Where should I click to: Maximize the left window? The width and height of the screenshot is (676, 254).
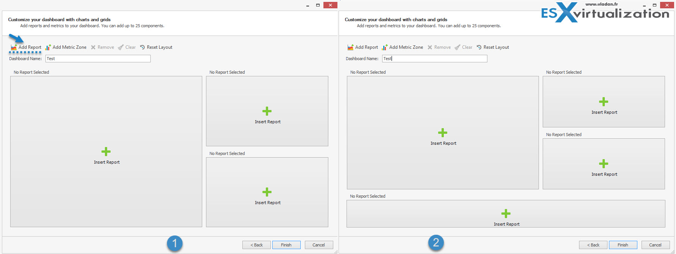(x=318, y=5)
